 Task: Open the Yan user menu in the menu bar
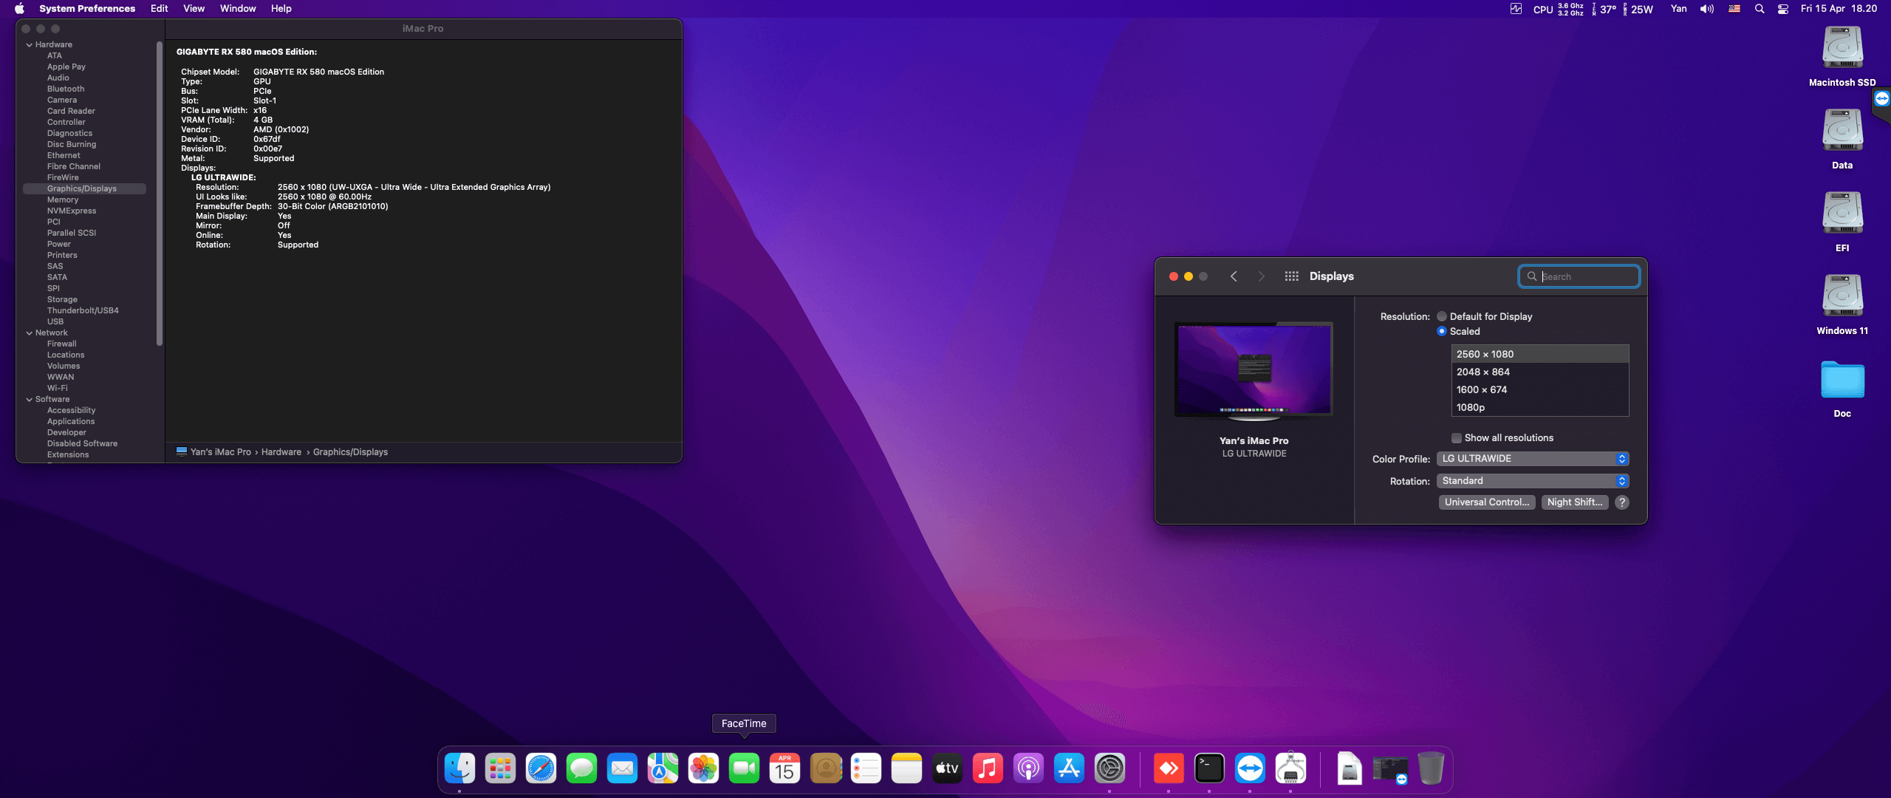pyautogui.click(x=1679, y=9)
